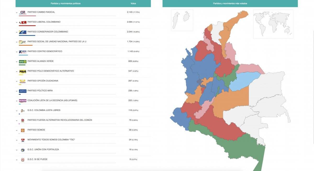Screen dimensions: 314x171
Task: Click the Colombia Justa Libres logo
Action: (x=23, y=111)
